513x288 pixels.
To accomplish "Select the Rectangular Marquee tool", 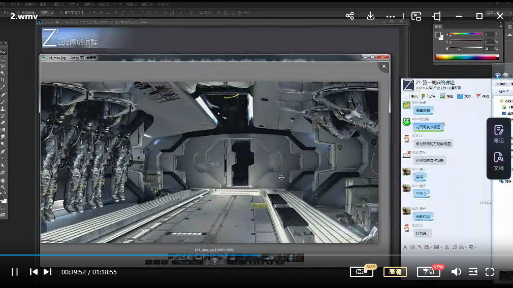I will (3, 59).
